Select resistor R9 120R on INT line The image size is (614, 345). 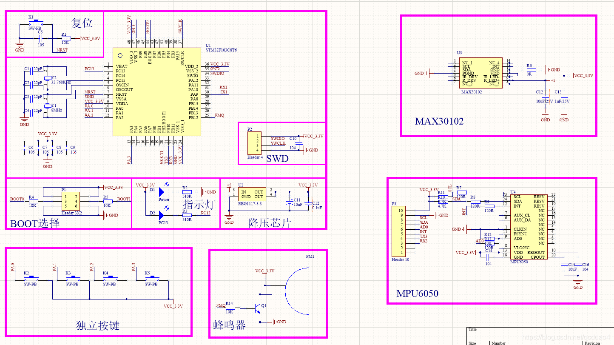pos(489,206)
